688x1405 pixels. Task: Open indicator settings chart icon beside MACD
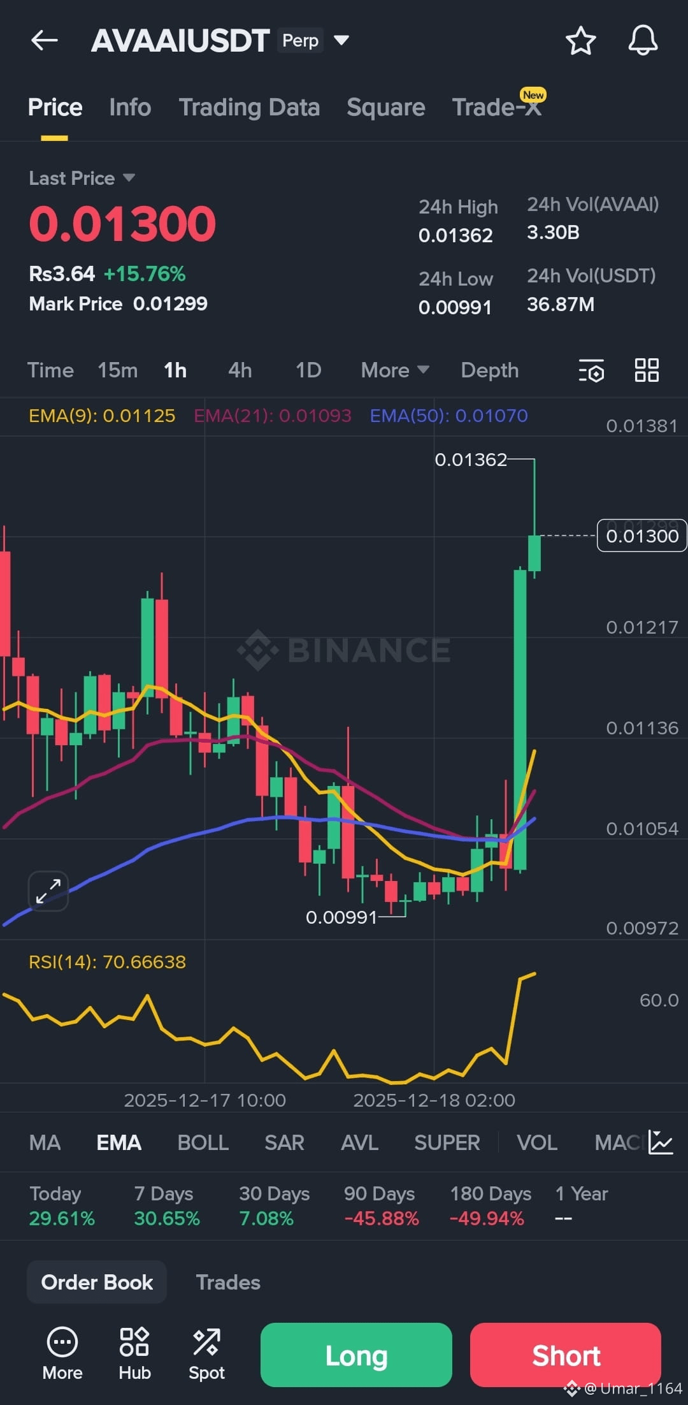pos(661,1142)
